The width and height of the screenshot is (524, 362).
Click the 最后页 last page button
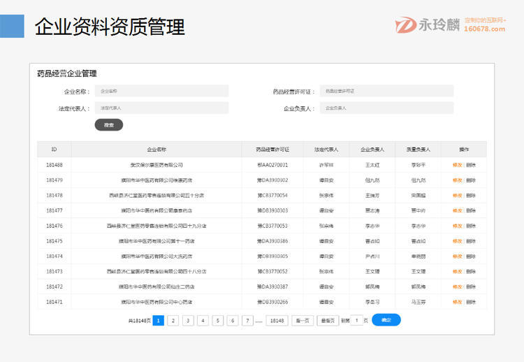tap(327, 320)
